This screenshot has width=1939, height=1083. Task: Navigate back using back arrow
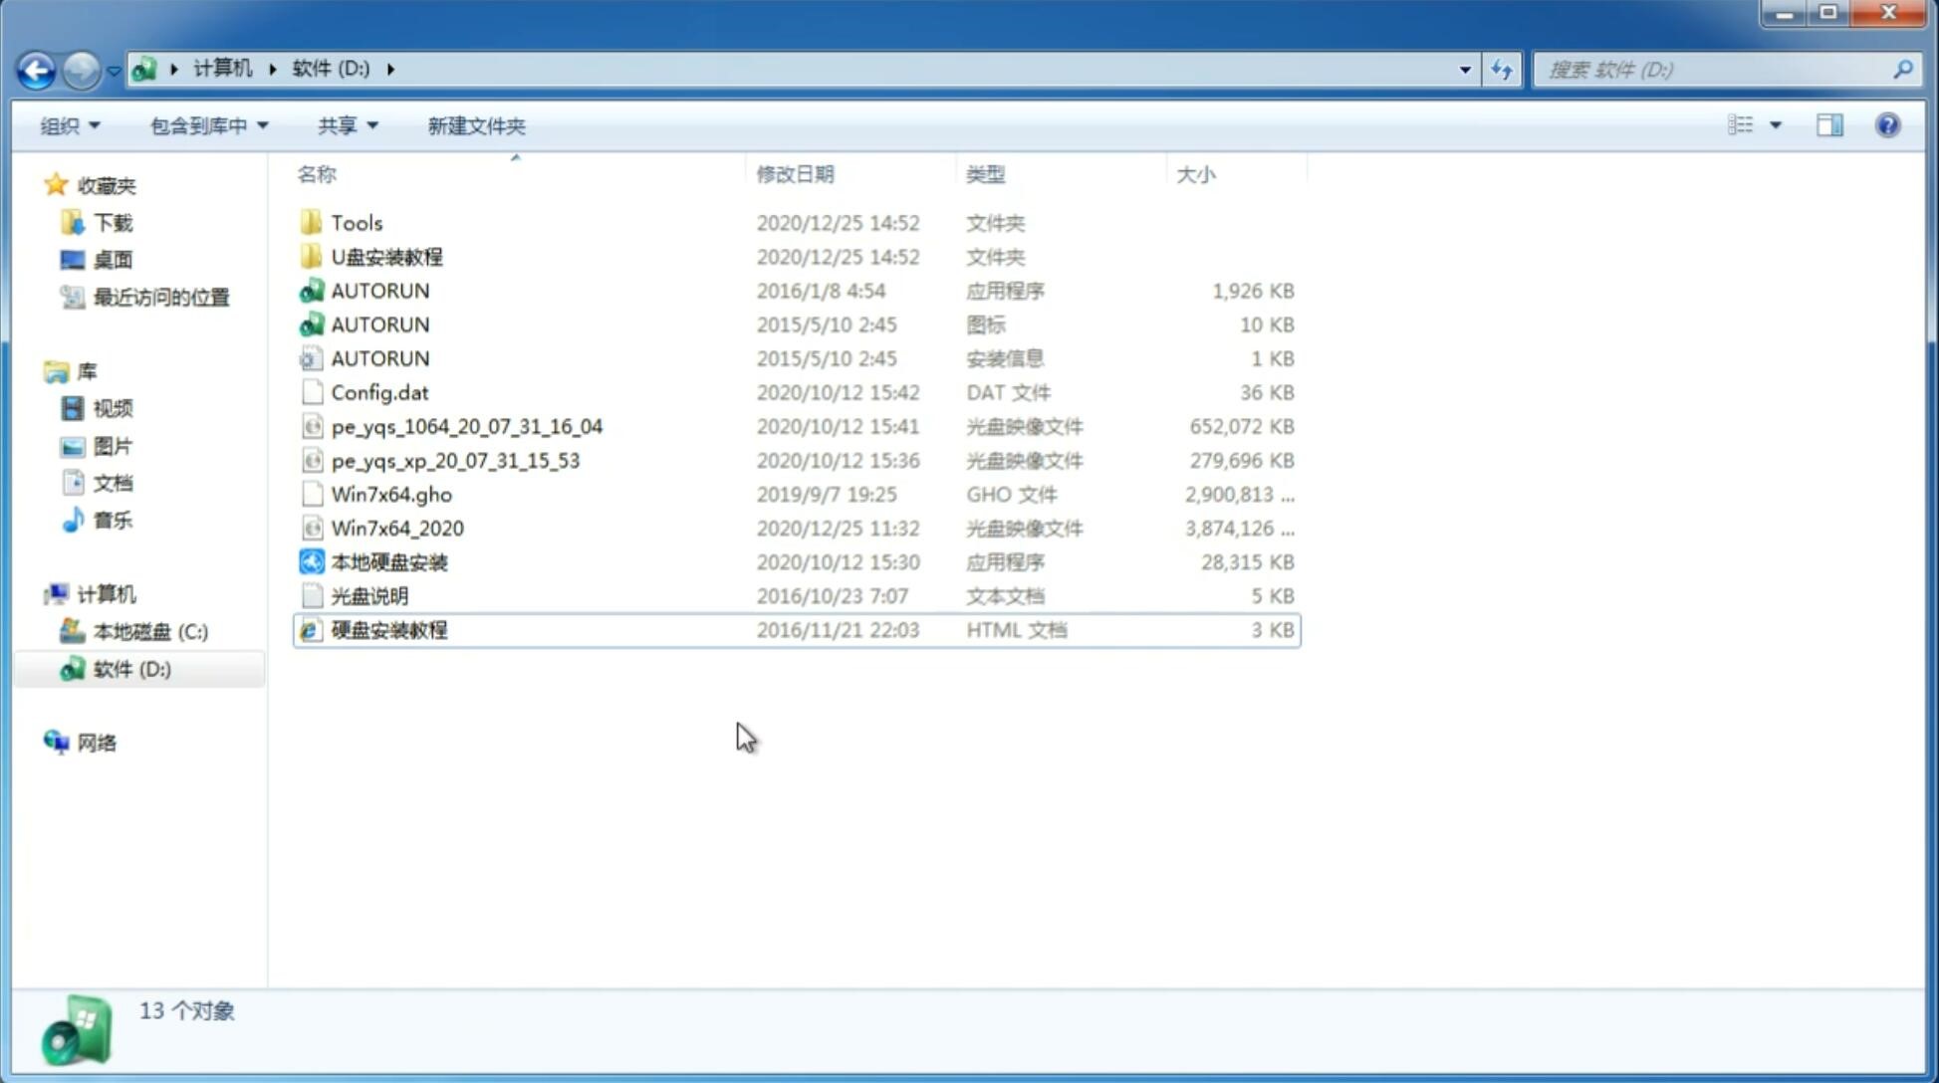point(36,68)
